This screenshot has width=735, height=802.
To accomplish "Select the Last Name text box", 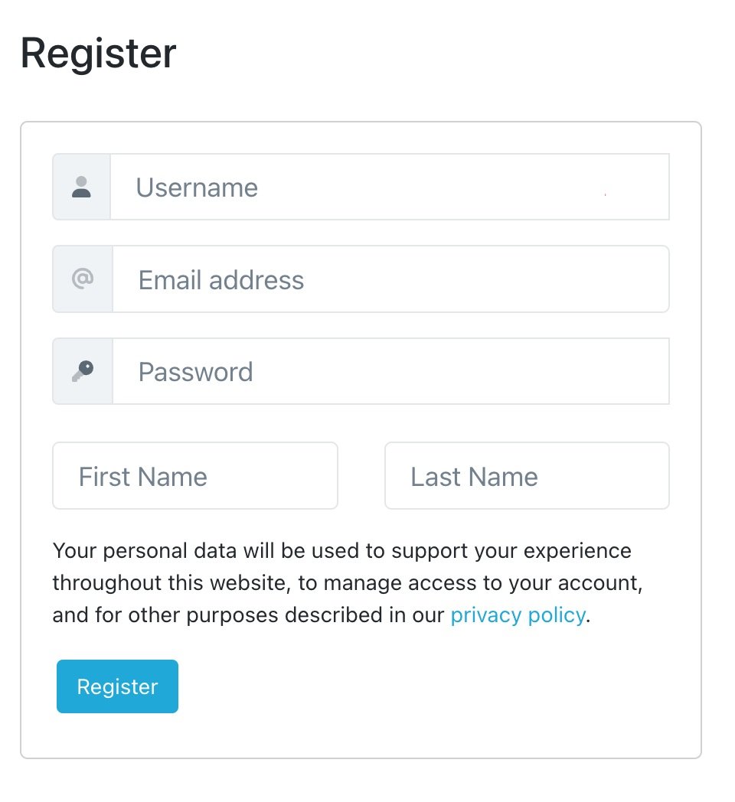I will (528, 476).
